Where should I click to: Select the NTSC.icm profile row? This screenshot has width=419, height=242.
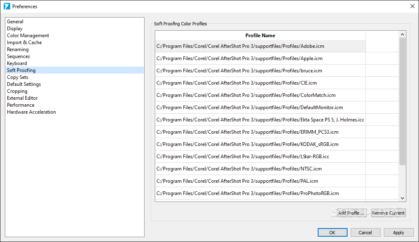click(260, 169)
